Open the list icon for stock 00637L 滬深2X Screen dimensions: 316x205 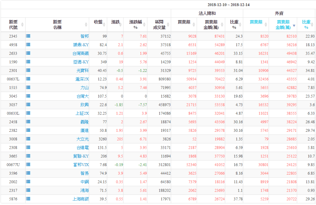coord(28,79)
